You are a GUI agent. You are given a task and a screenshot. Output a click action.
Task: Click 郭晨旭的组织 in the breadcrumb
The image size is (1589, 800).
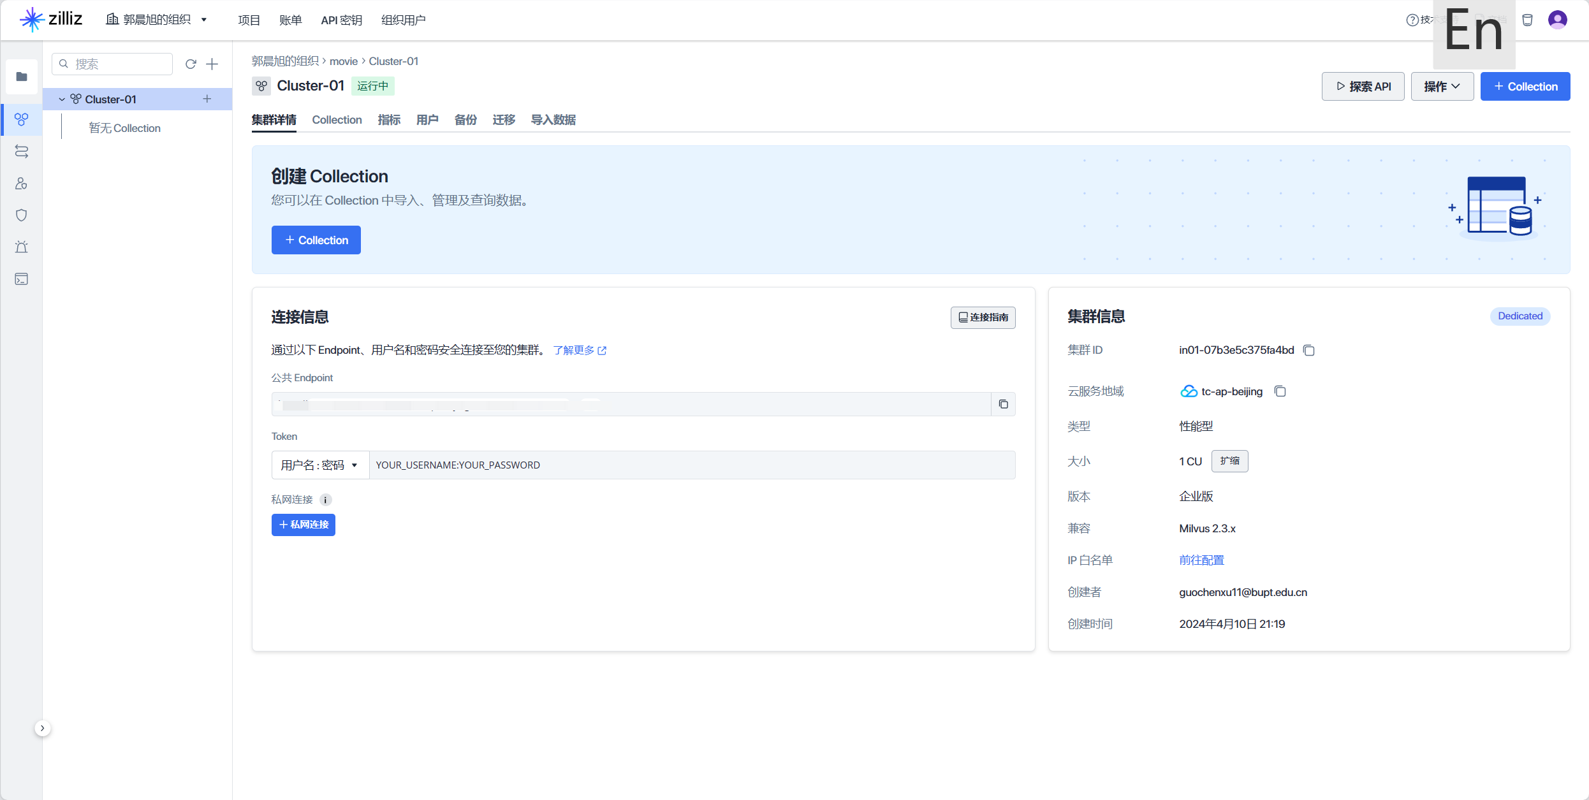[285, 61]
